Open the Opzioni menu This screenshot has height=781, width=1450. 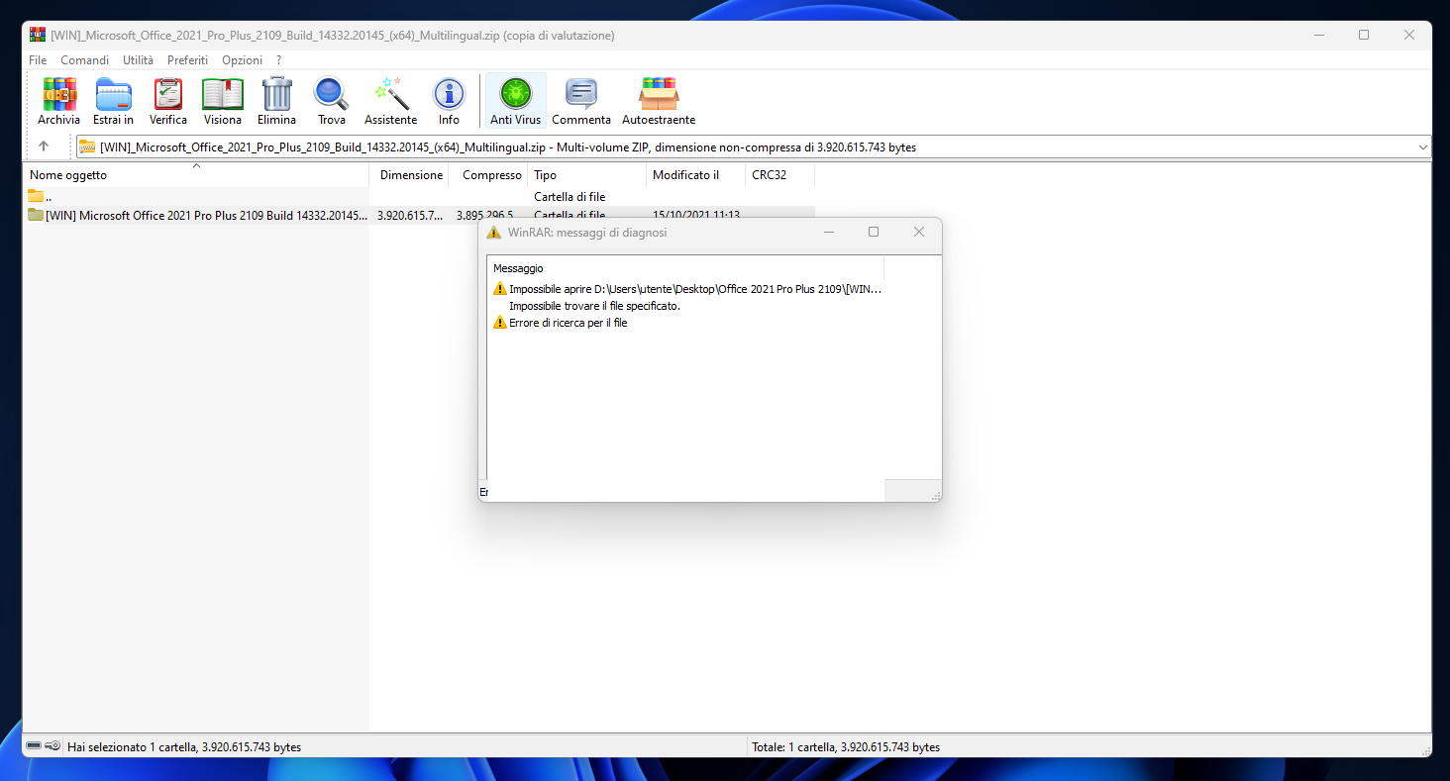pos(242,60)
